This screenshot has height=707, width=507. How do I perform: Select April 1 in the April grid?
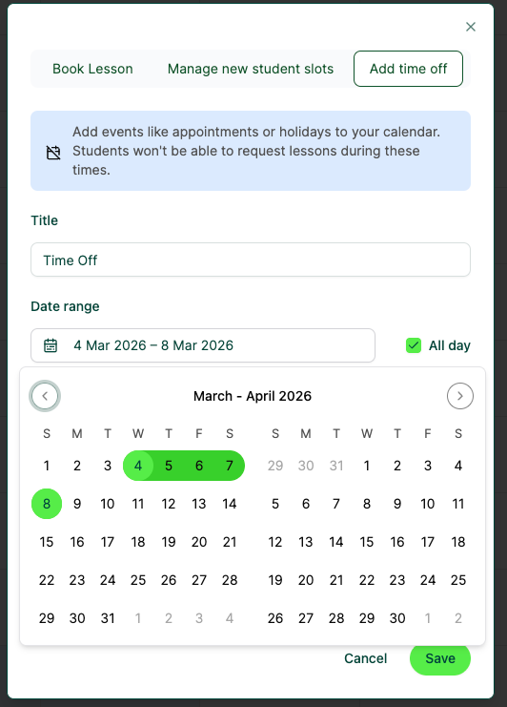pyautogui.click(x=367, y=466)
